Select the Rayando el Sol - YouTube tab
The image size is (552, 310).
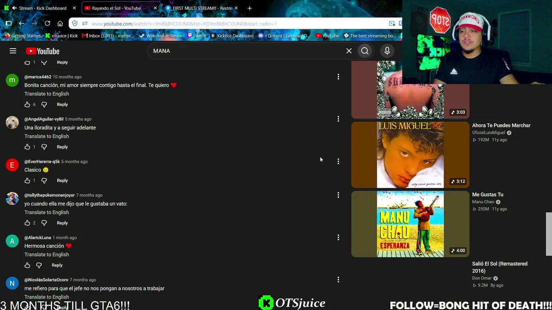tap(120, 8)
